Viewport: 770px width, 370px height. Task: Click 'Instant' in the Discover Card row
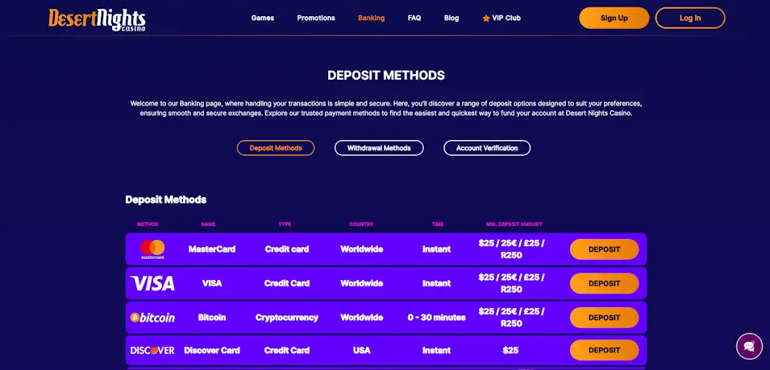tap(436, 351)
